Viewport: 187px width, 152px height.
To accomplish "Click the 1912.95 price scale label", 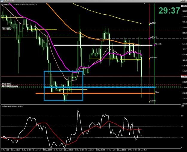I will click(x=184, y=93).
